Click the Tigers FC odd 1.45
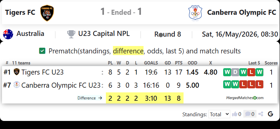The width and height of the screenshot is (280, 129). [192, 72]
